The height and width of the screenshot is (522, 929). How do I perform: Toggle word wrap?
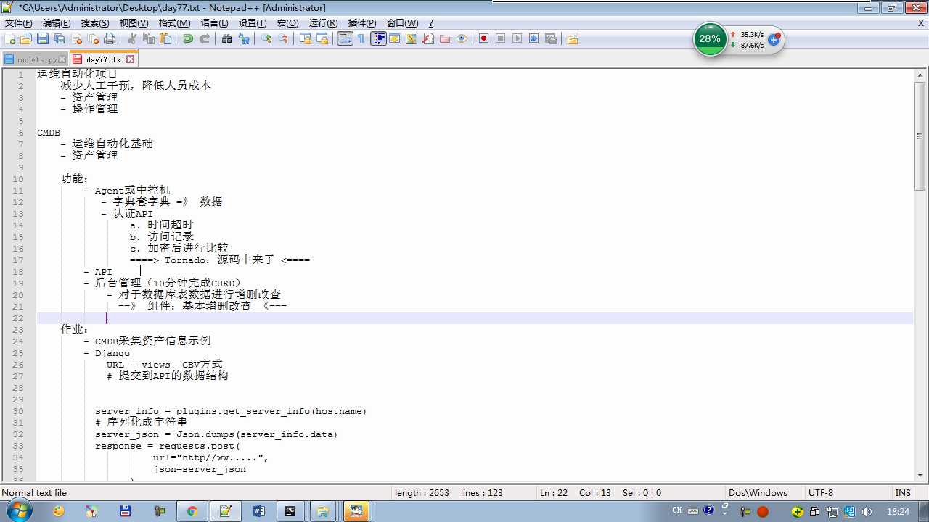click(x=345, y=38)
